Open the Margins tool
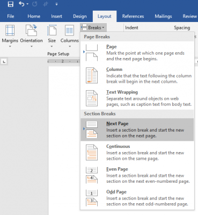 [10, 36]
